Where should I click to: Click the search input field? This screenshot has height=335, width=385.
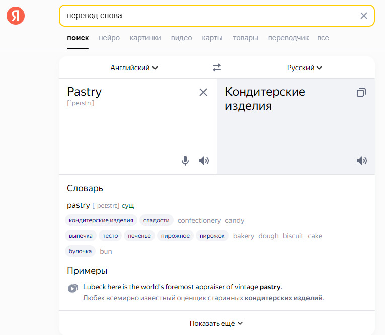[x=206, y=16]
